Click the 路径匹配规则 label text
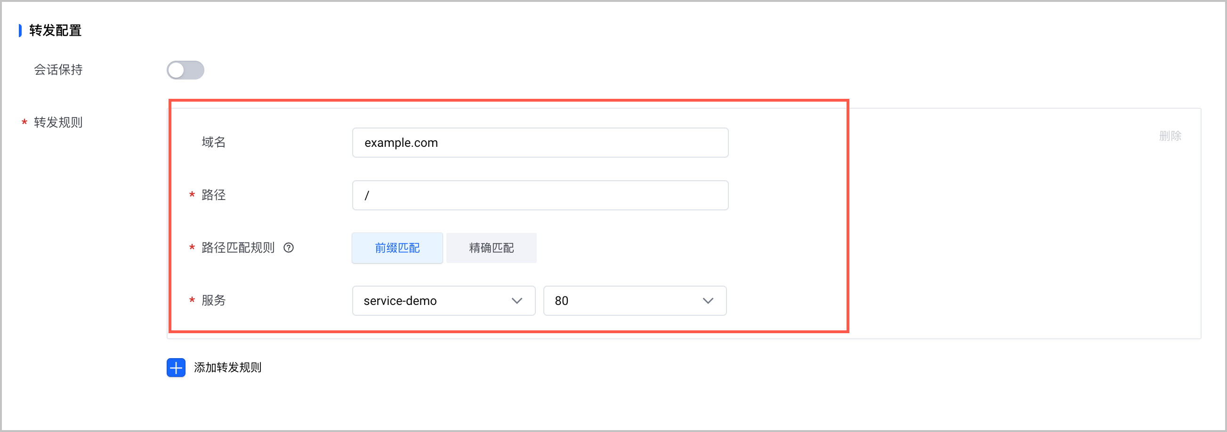The height and width of the screenshot is (432, 1227). tap(238, 248)
